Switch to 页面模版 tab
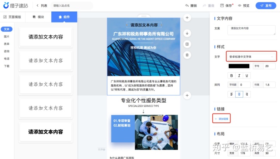This screenshot has width=280, height=159. [x=12, y=17]
